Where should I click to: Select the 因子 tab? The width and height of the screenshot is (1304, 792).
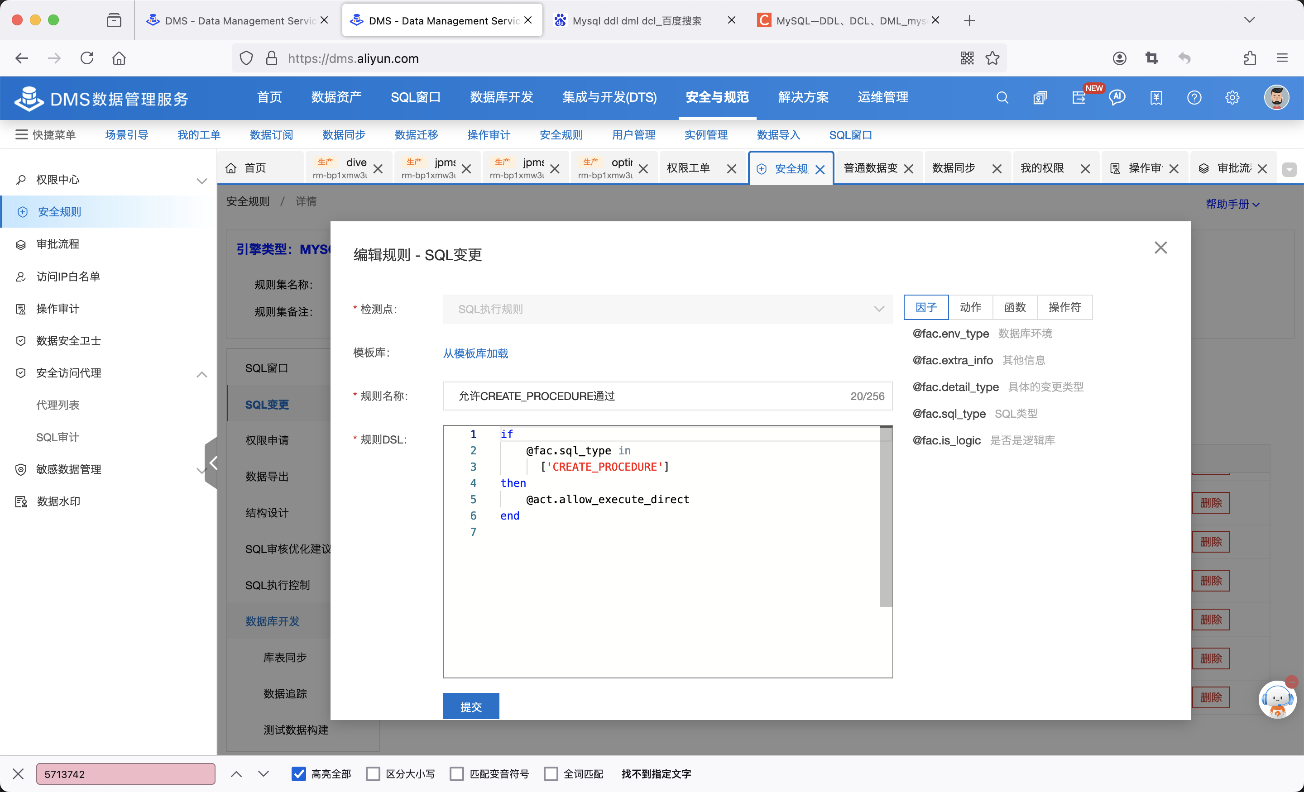(925, 307)
